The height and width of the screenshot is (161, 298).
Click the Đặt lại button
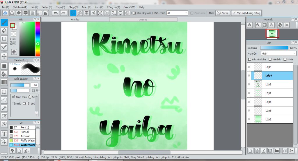pyautogui.click(x=223, y=13)
